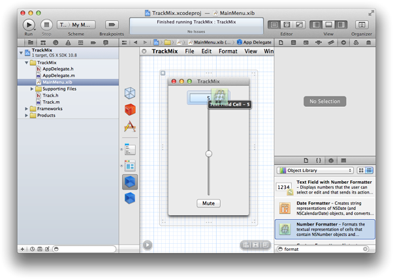Show the Attributes inspector
The image size is (393, 279).
[319, 42]
